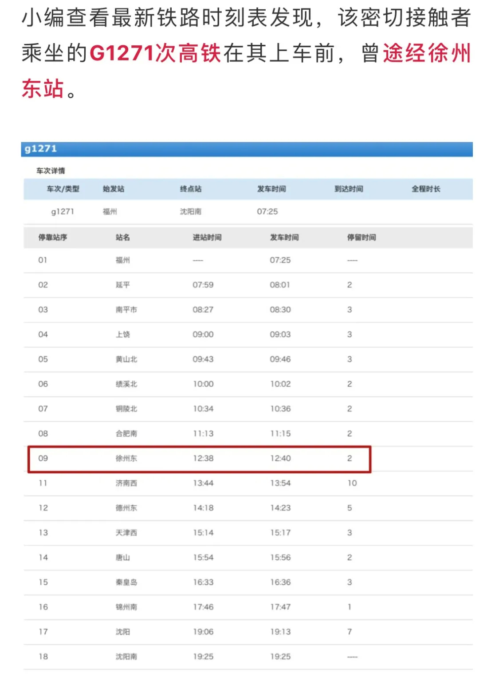
Task: Click the red G1271次高铁 text in the paragraph
Action: click(x=155, y=54)
